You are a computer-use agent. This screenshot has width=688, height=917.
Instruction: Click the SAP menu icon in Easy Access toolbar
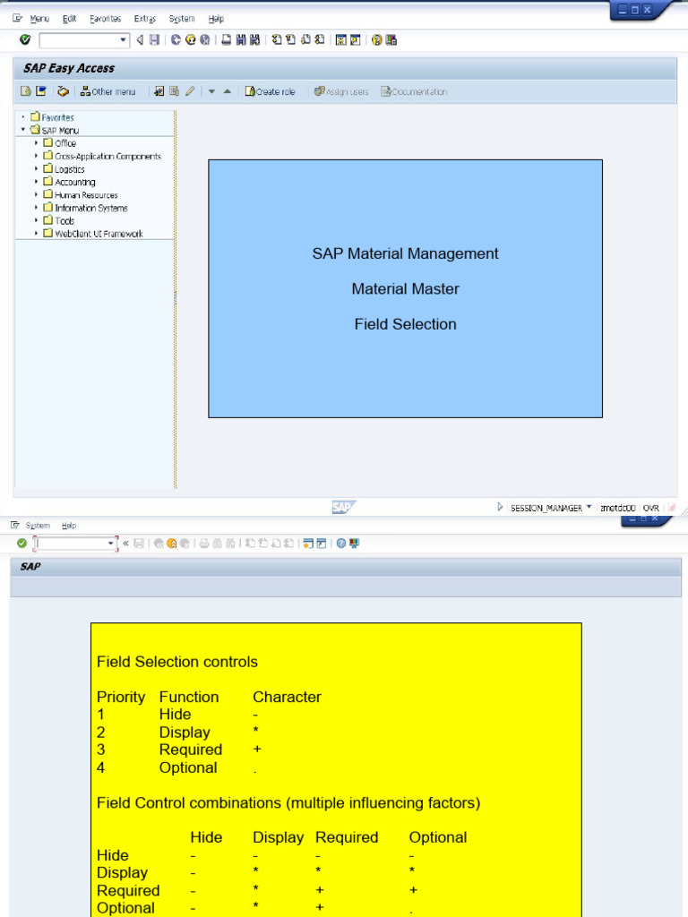click(41, 91)
